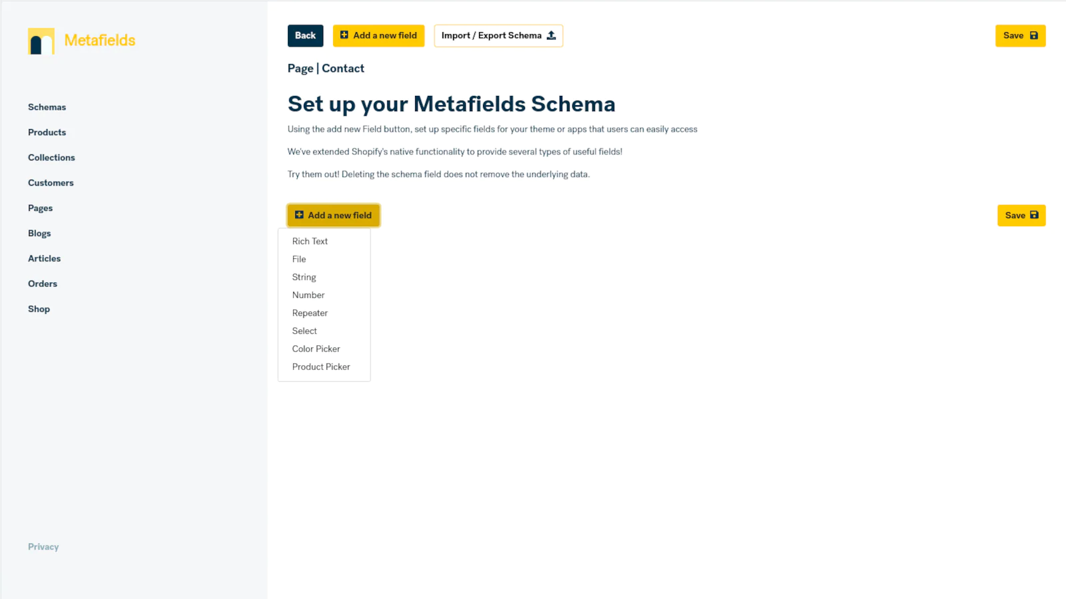Select the Repeater field type

pos(310,313)
